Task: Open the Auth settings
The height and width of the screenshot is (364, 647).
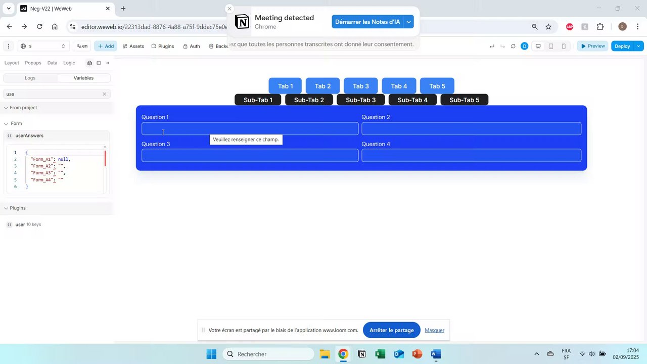Action: (192, 46)
